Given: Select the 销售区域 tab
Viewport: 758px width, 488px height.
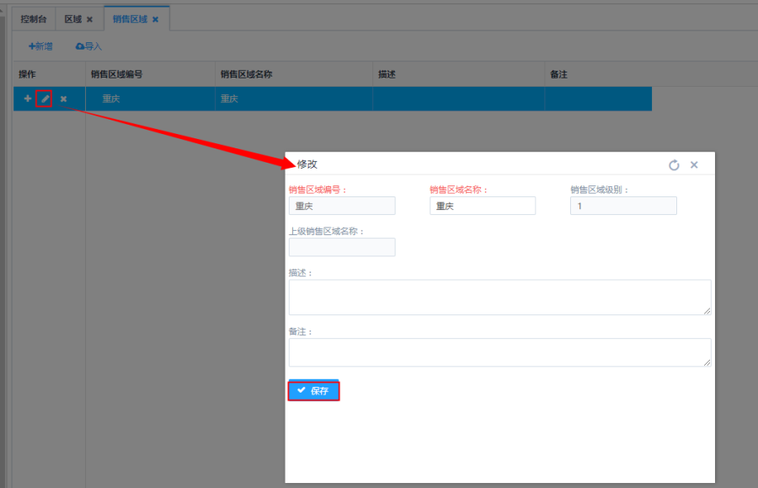Looking at the screenshot, I should tap(131, 19).
